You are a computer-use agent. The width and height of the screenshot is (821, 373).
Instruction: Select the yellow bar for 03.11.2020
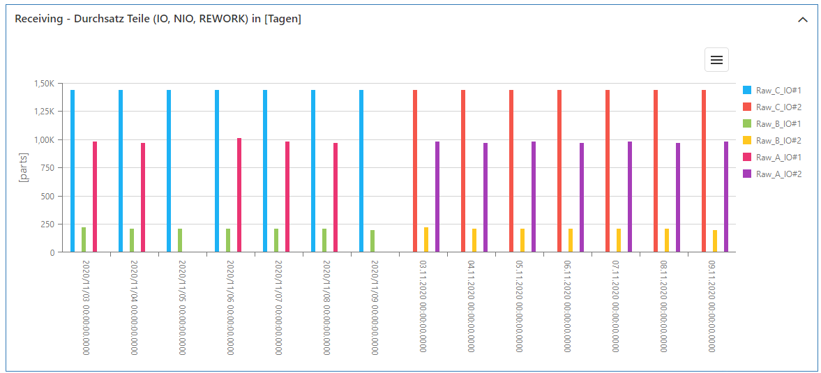click(x=426, y=240)
